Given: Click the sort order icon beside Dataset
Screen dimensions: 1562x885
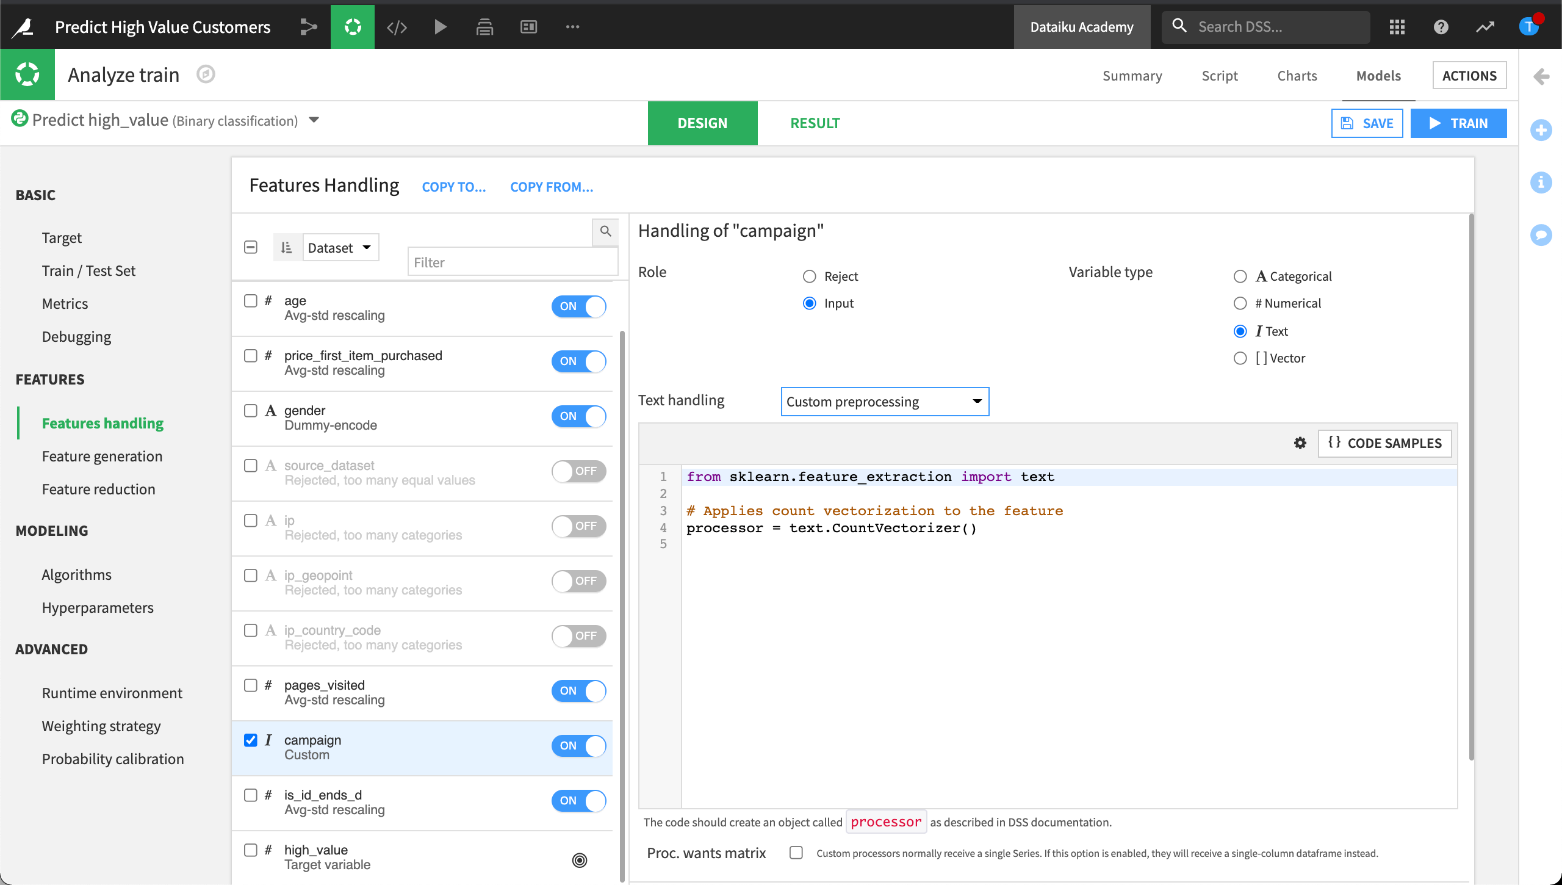Looking at the screenshot, I should (x=287, y=247).
